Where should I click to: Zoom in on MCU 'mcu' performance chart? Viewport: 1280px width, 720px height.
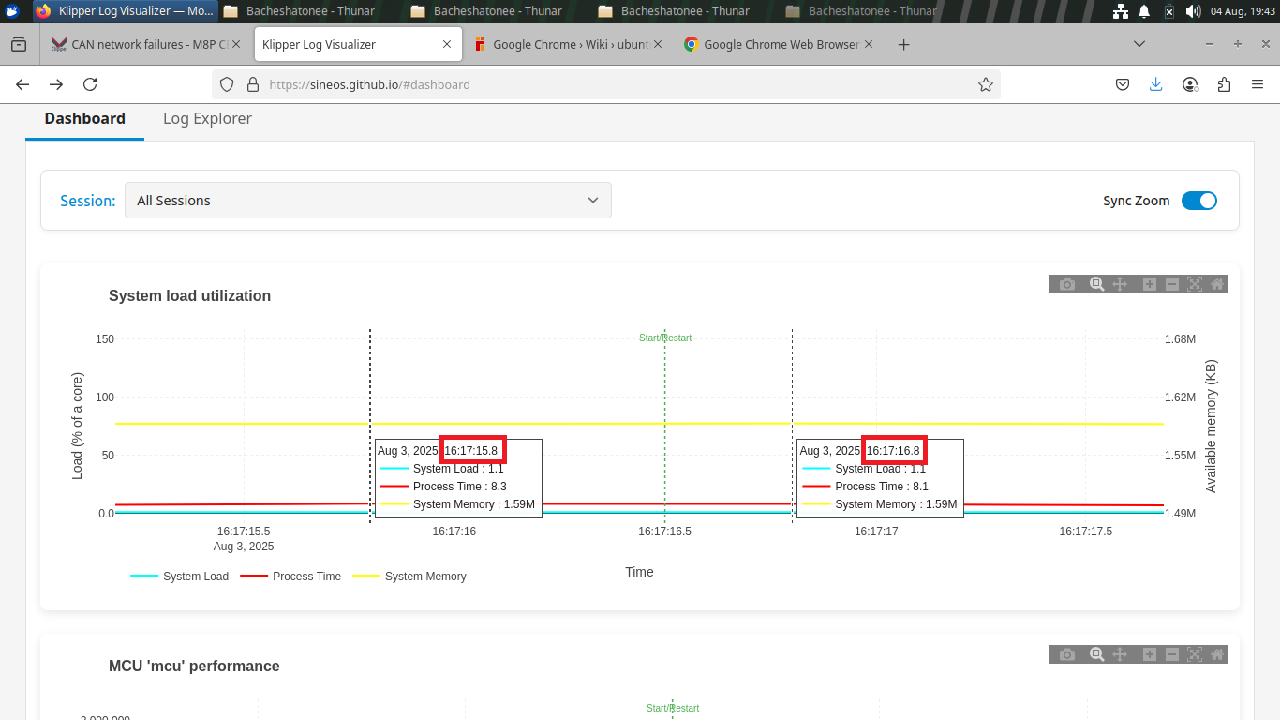point(1150,654)
